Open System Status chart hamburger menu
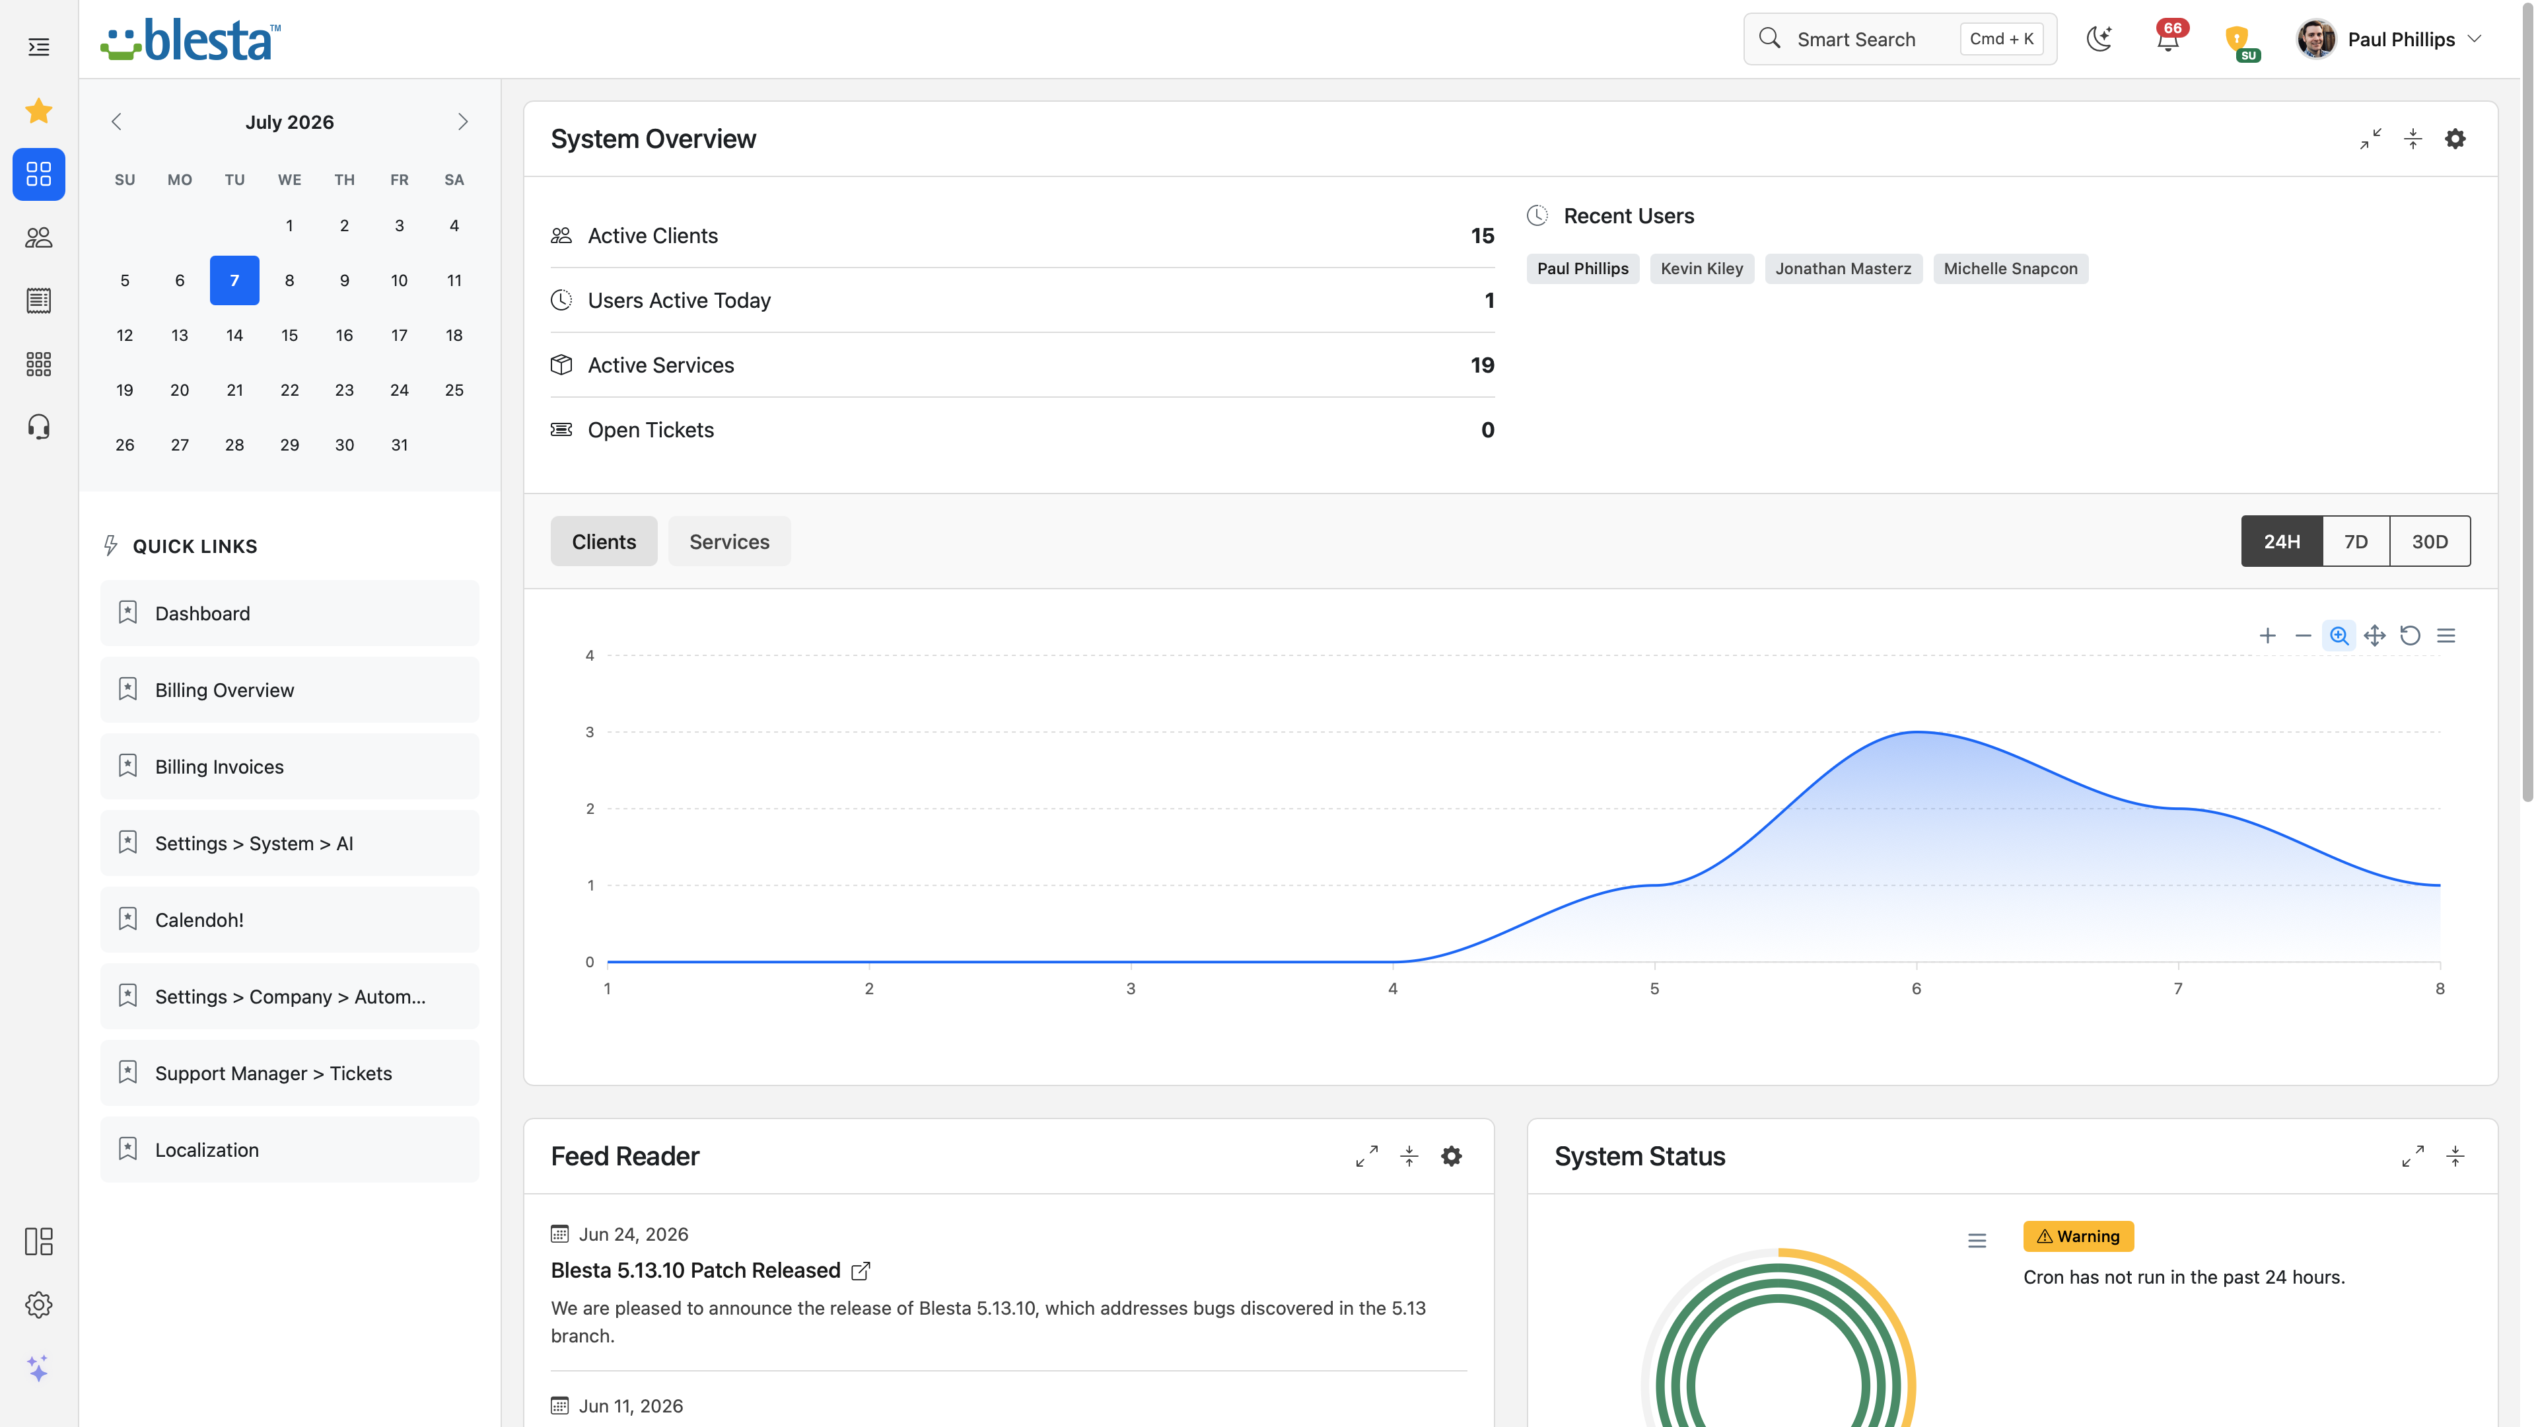The height and width of the screenshot is (1427, 2536). click(x=1977, y=1241)
